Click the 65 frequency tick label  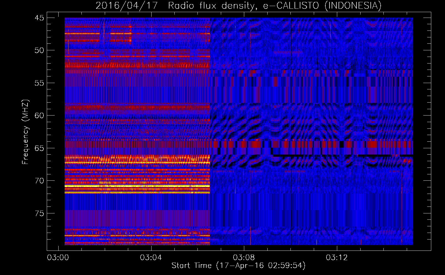click(x=39, y=148)
